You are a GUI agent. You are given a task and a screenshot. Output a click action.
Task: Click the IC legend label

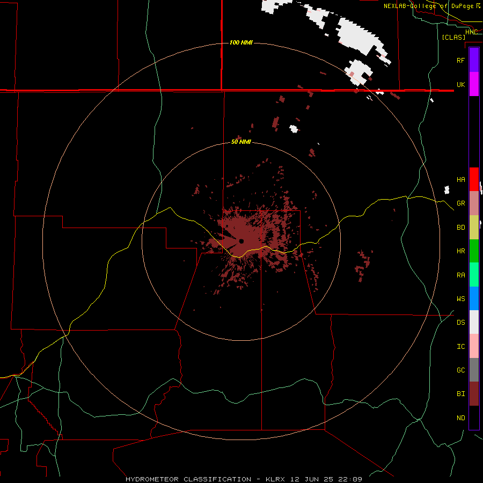460,347
